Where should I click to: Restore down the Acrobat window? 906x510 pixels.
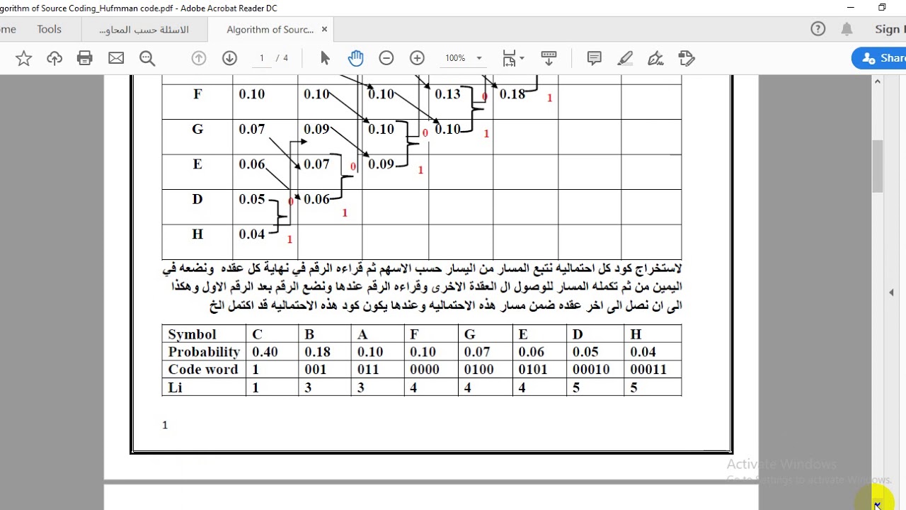882,8
